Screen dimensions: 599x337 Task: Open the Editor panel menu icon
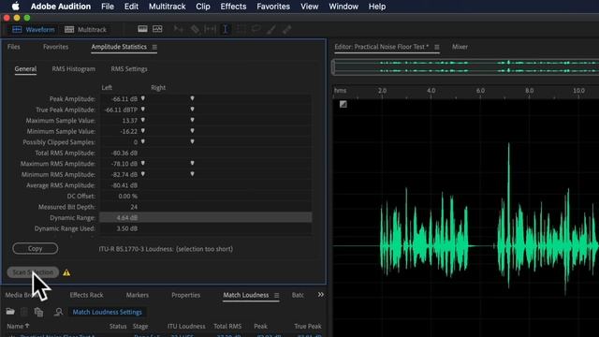[x=437, y=47]
